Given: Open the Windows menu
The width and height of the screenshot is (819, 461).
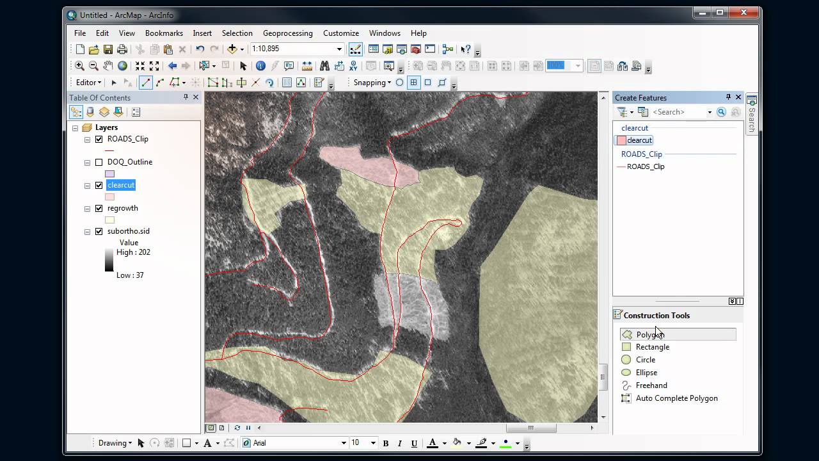Looking at the screenshot, I should 385,33.
